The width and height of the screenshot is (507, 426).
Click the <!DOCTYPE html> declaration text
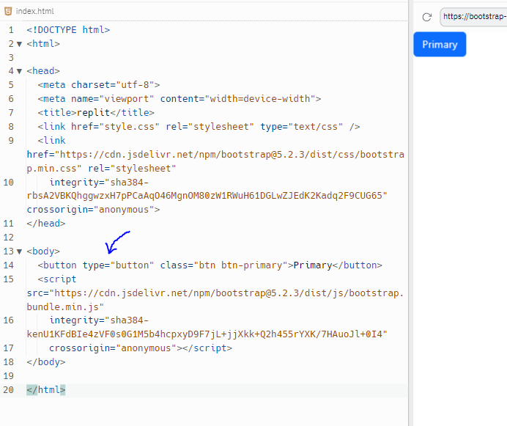68,30
